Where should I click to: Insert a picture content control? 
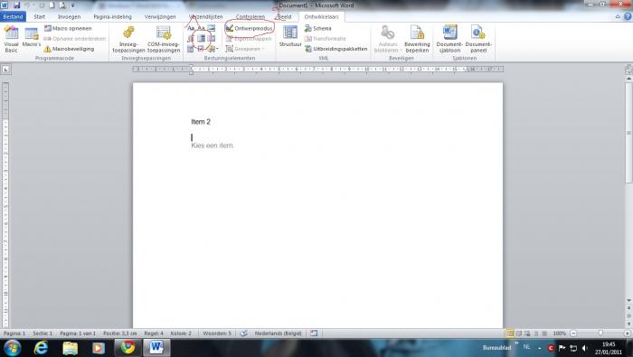coord(211,28)
